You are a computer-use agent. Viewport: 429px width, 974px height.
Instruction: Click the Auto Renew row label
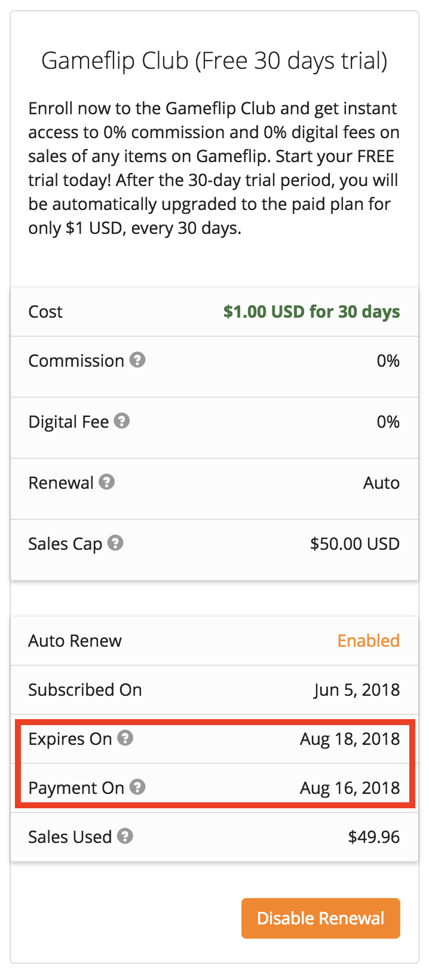click(x=75, y=641)
